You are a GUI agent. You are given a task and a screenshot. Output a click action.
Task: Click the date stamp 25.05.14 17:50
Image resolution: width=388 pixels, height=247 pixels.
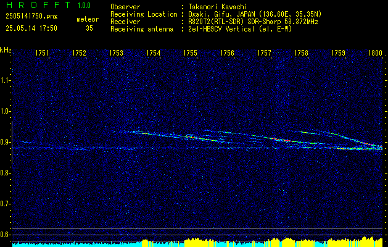(31, 28)
